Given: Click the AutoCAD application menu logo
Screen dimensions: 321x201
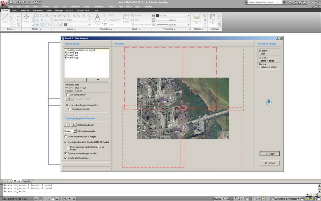Looking at the screenshot, I should [4, 4].
